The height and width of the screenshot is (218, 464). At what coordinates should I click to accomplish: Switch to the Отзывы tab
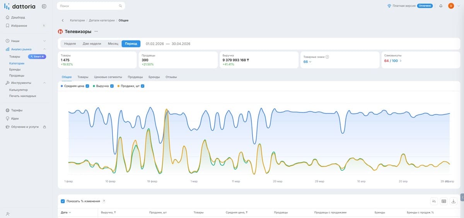click(171, 77)
